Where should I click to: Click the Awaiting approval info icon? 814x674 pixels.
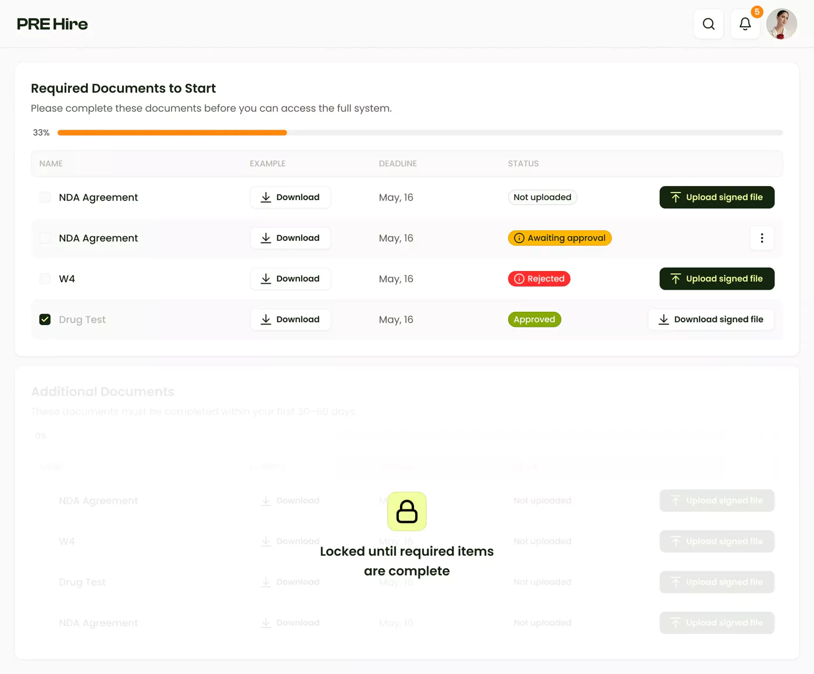pyautogui.click(x=519, y=238)
